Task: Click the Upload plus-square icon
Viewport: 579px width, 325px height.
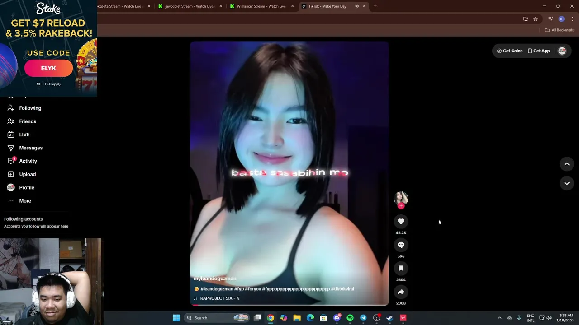Action: click(11, 174)
